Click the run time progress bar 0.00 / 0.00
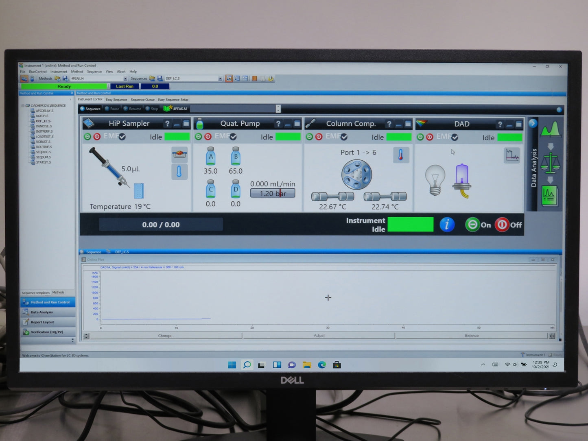Image resolution: width=588 pixels, height=441 pixels. point(161,225)
